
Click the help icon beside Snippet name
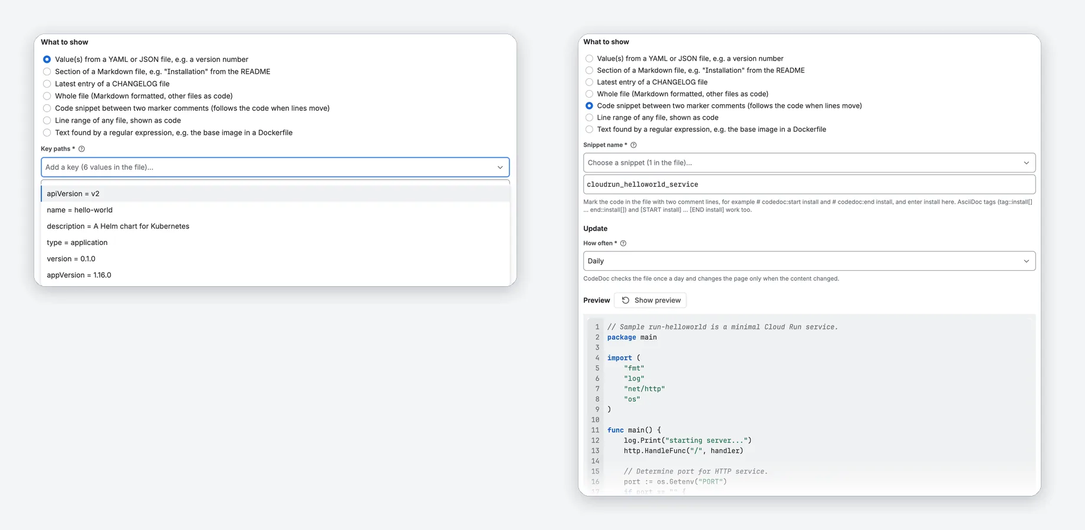633,145
